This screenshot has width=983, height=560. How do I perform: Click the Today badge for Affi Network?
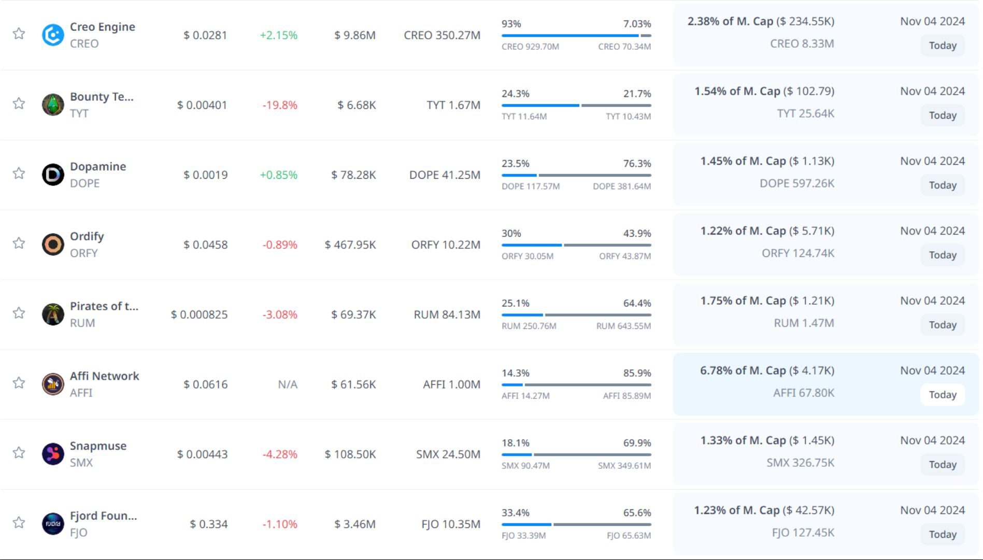(942, 395)
